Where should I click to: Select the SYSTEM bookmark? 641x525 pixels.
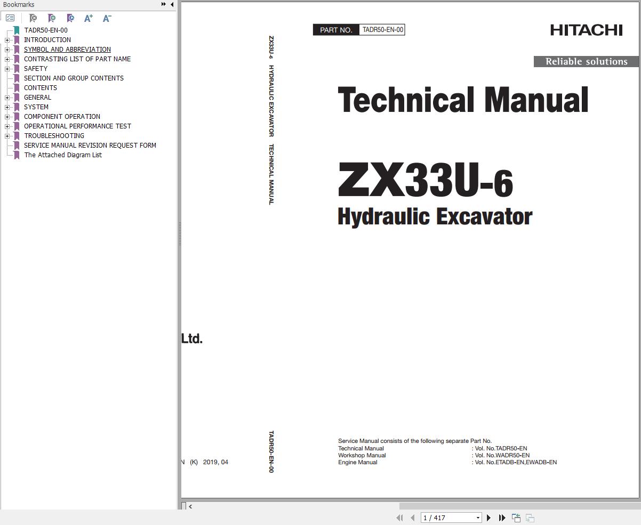pyautogui.click(x=36, y=107)
